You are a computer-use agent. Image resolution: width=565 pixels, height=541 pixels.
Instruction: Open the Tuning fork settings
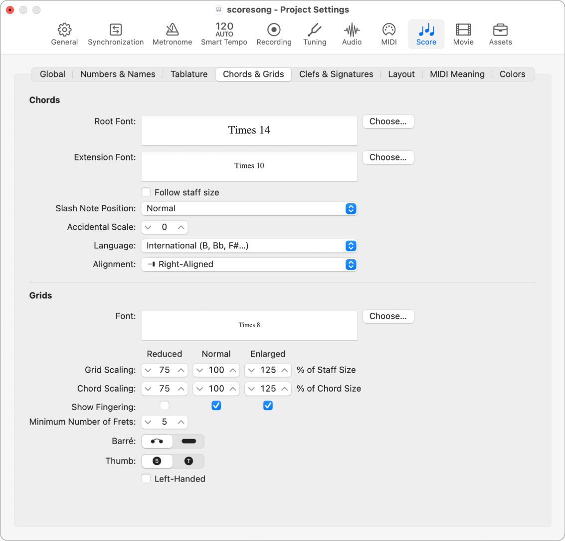pyautogui.click(x=315, y=34)
